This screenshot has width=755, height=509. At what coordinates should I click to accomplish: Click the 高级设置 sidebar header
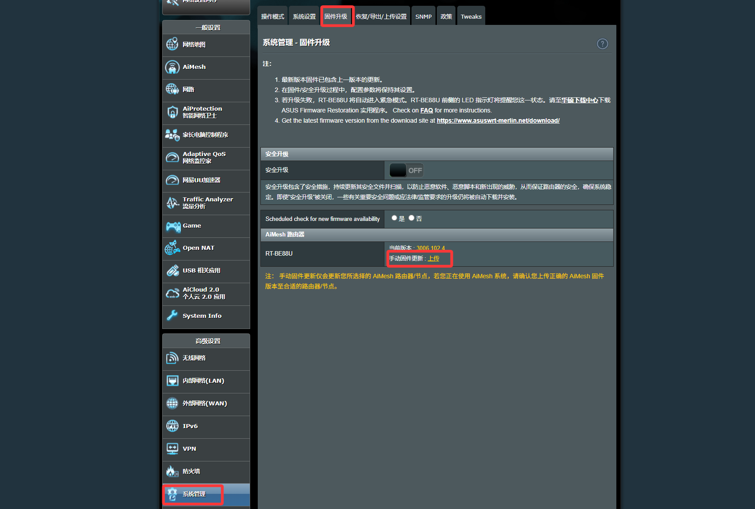click(206, 341)
